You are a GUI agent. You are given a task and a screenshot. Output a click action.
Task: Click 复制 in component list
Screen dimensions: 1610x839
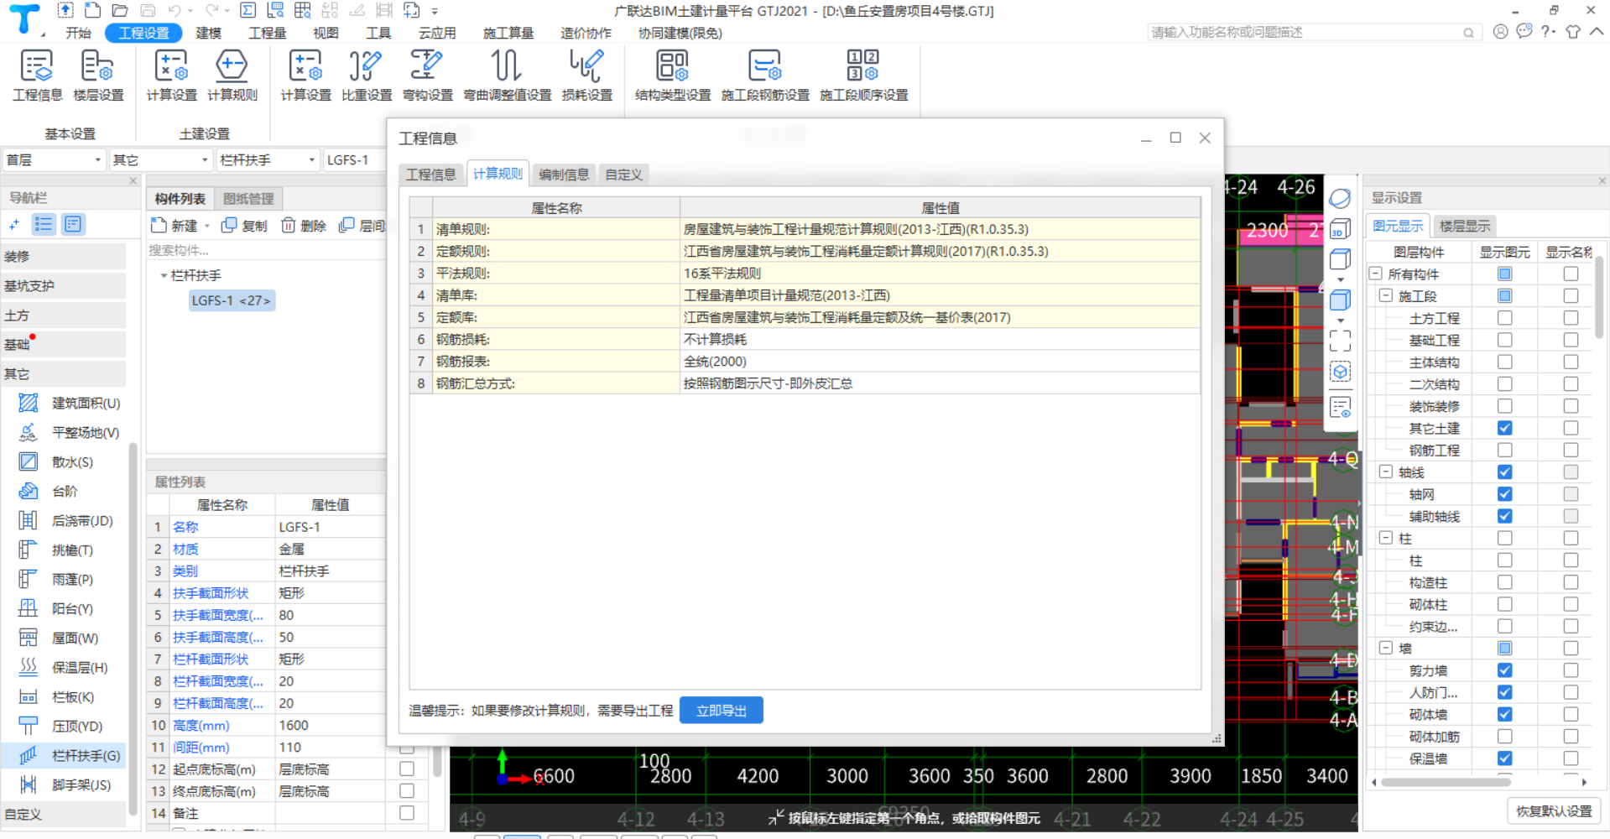pyautogui.click(x=244, y=226)
